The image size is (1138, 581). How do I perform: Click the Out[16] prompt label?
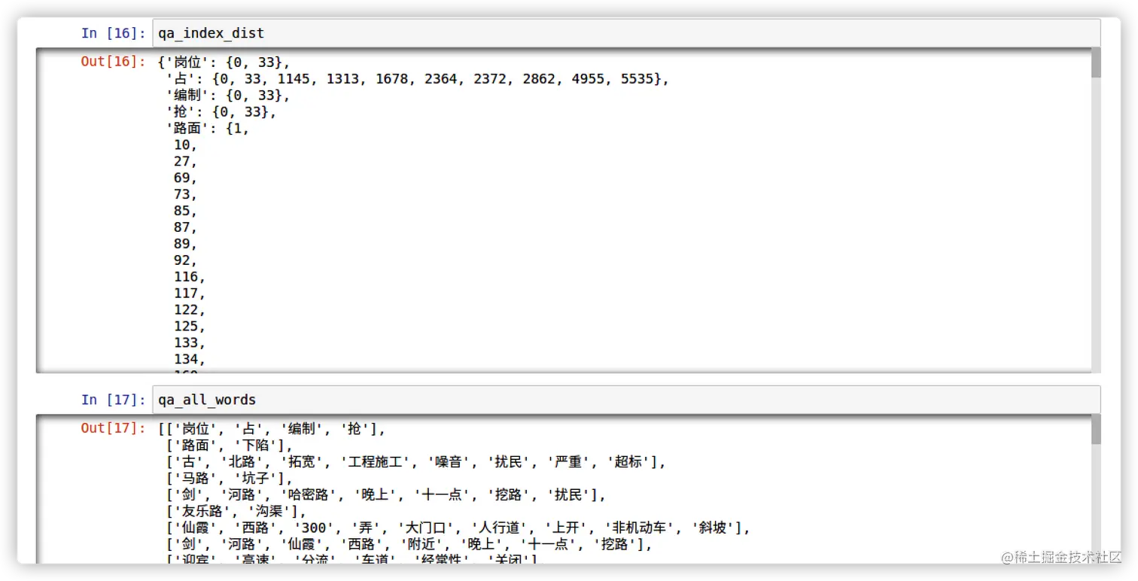(111, 62)
